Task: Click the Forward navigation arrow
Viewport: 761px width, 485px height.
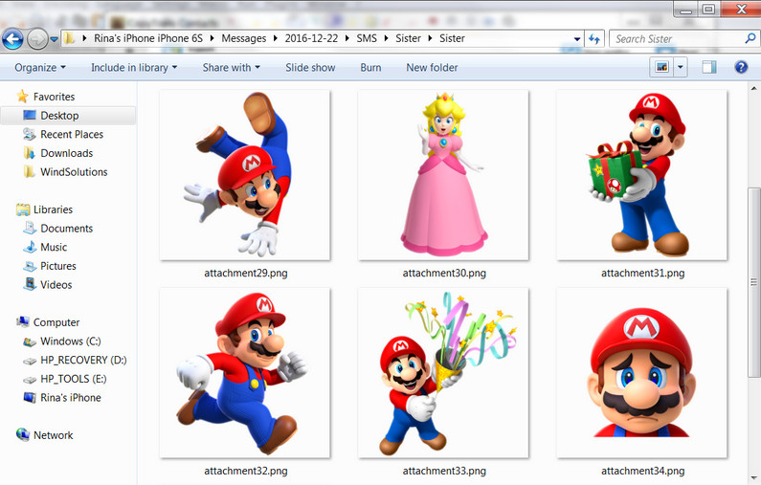Action: (x=37, y=39)
